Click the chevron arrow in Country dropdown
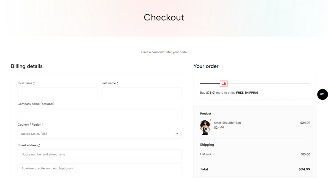 [x=176, y=134]
